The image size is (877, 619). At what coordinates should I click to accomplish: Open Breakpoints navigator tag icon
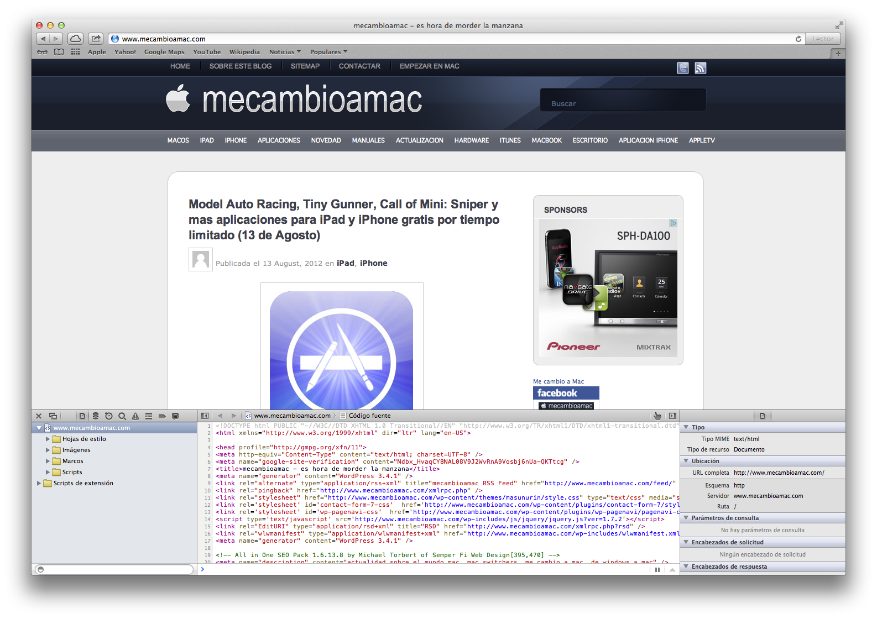point(162,416)
